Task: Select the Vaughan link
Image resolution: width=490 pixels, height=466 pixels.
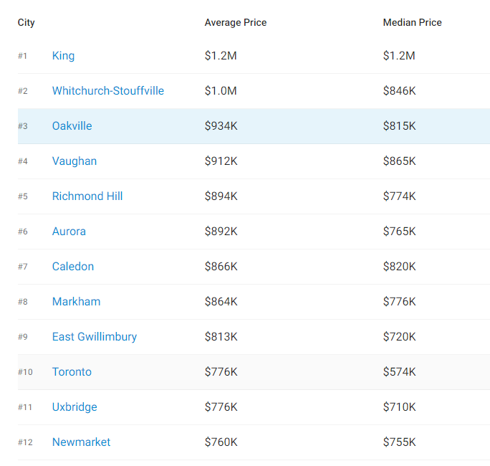Action: coord(74,161)
